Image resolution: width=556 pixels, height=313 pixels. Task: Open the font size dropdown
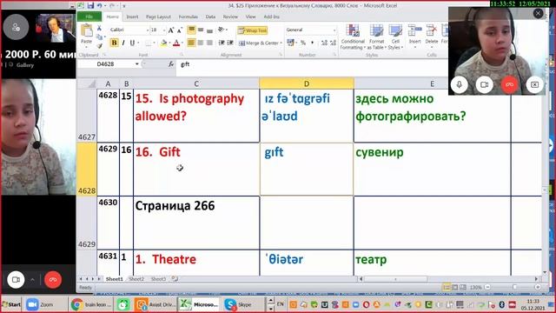click(x=164, y=30)
